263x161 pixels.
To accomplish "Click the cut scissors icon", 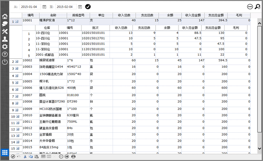I will click(25, 156).
